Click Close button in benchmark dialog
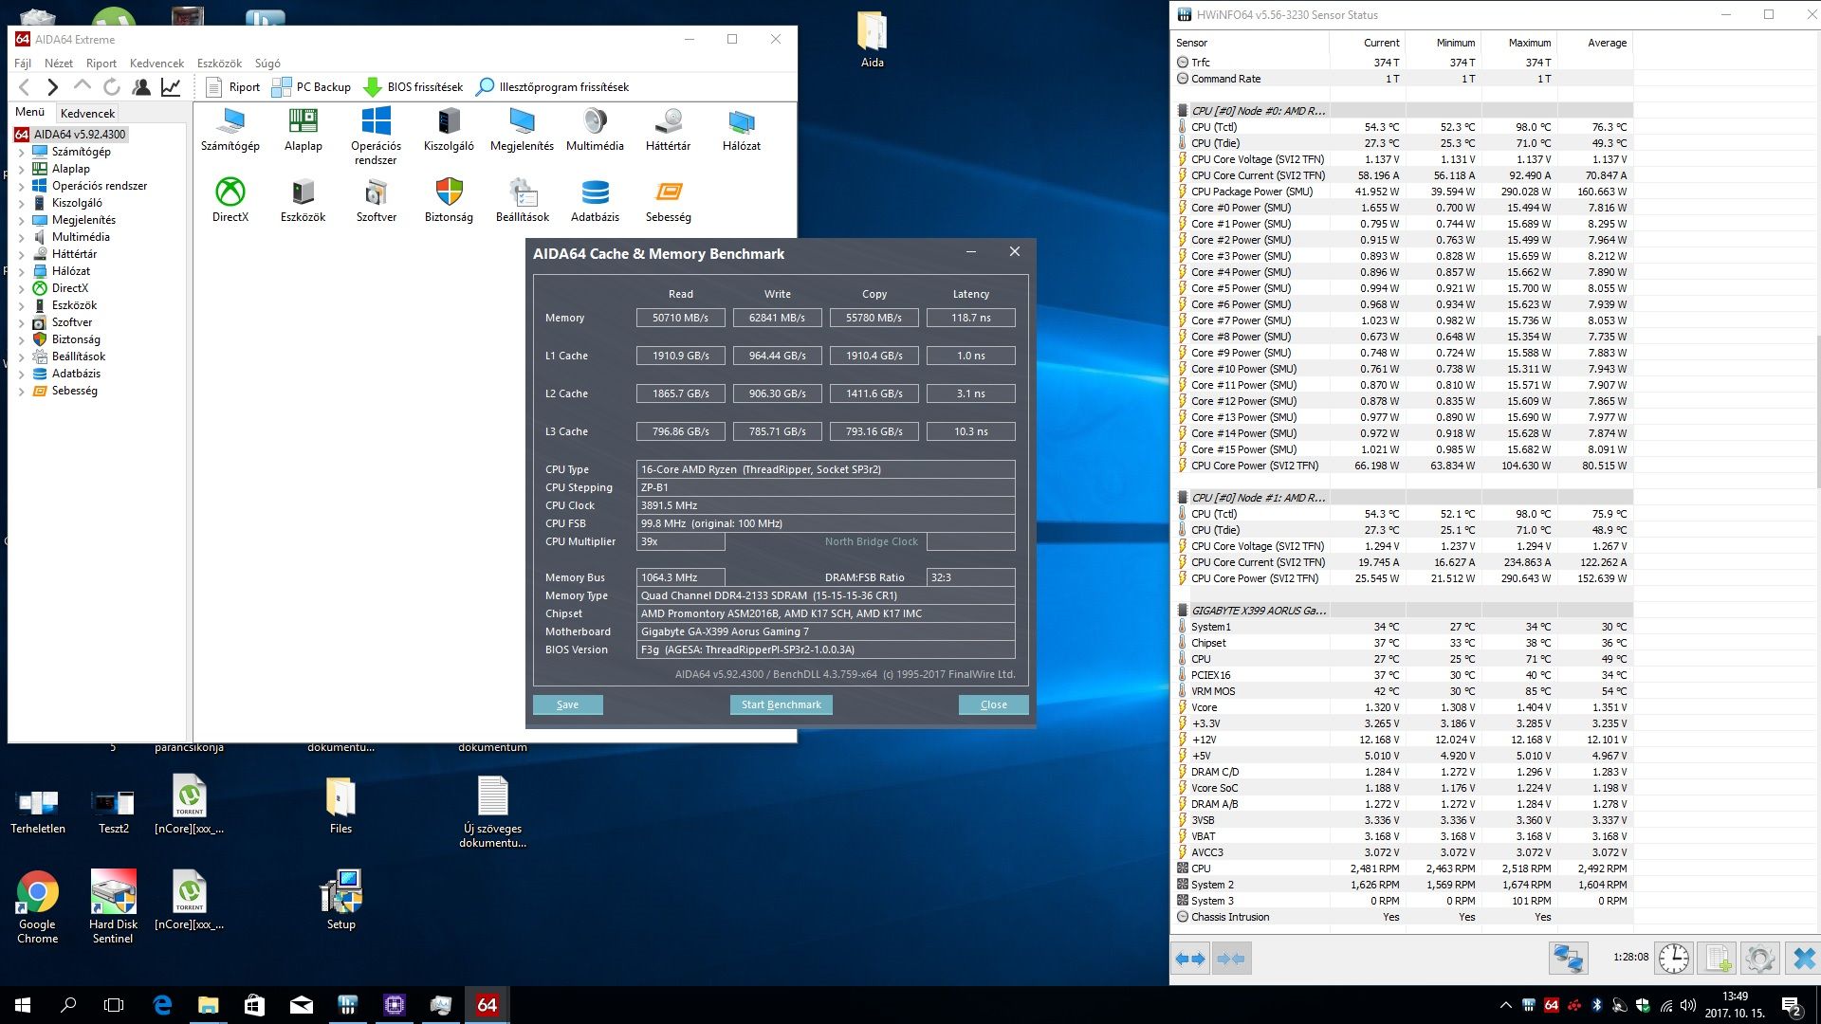Viewport: 1821px width, 1024px height. [993, 704]
